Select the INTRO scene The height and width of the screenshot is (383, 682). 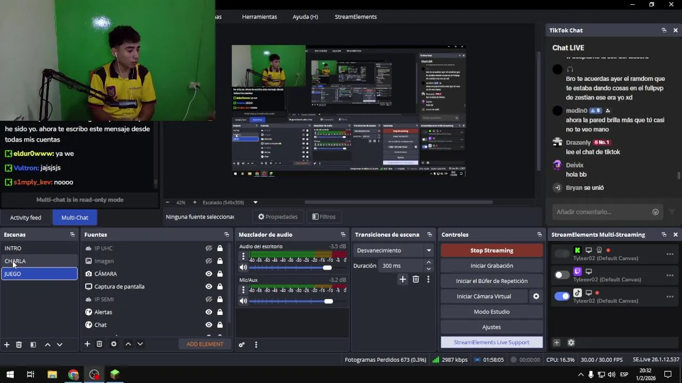pyautogui.click(x=39, y=248)
